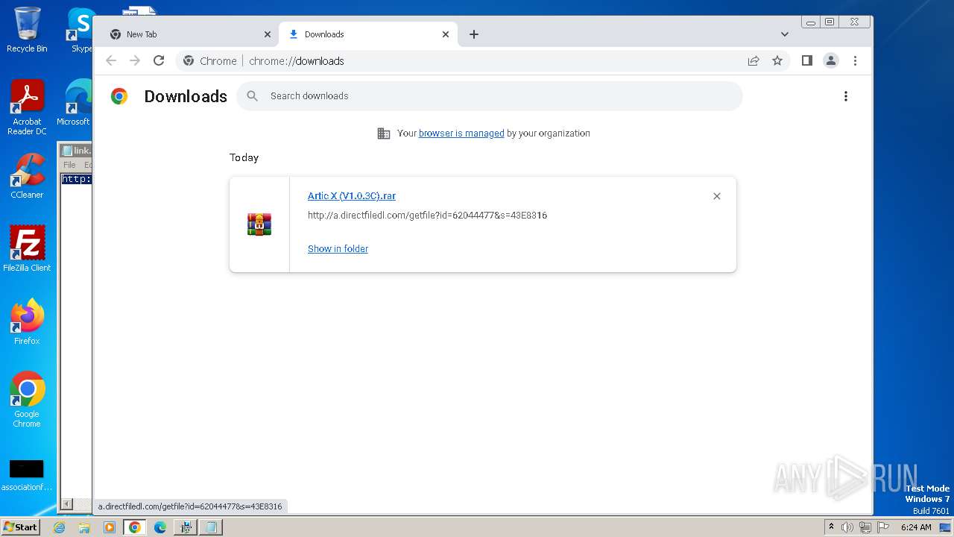Open Recycle Bin on the desktop
The image size is (954, 537).
[27, 31]
